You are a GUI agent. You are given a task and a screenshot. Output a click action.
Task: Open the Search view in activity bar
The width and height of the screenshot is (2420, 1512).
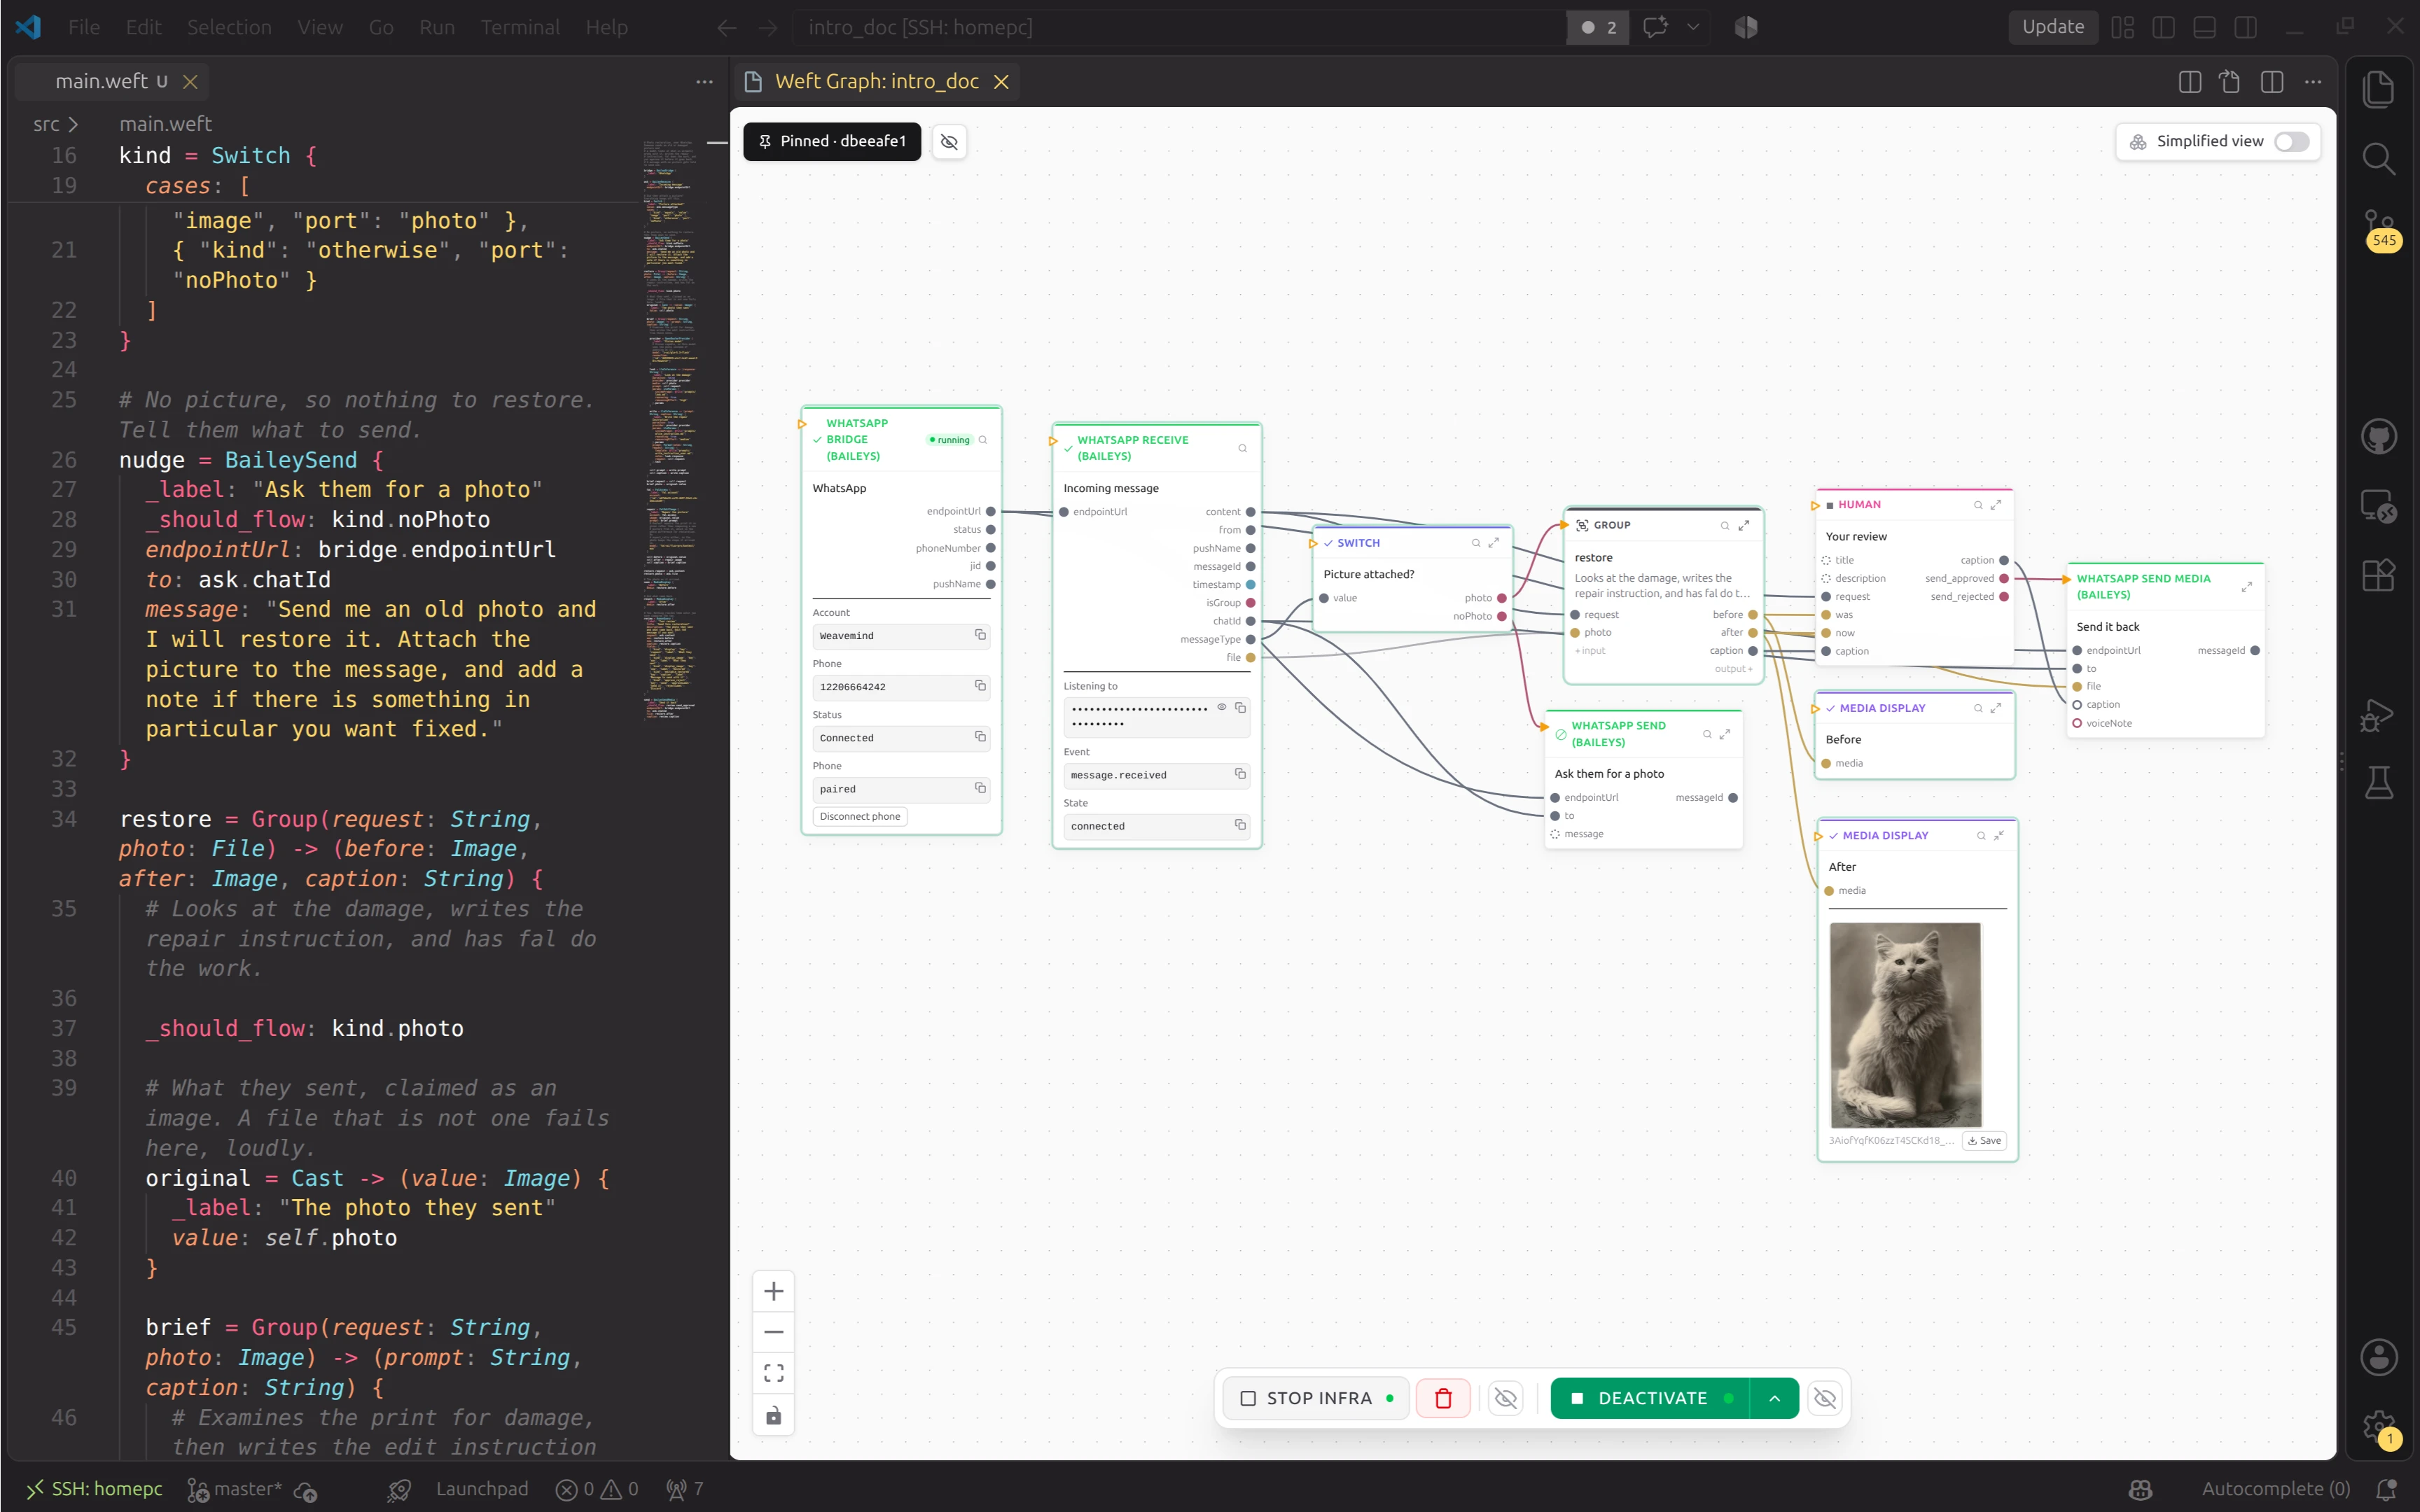coord(2378,159)
